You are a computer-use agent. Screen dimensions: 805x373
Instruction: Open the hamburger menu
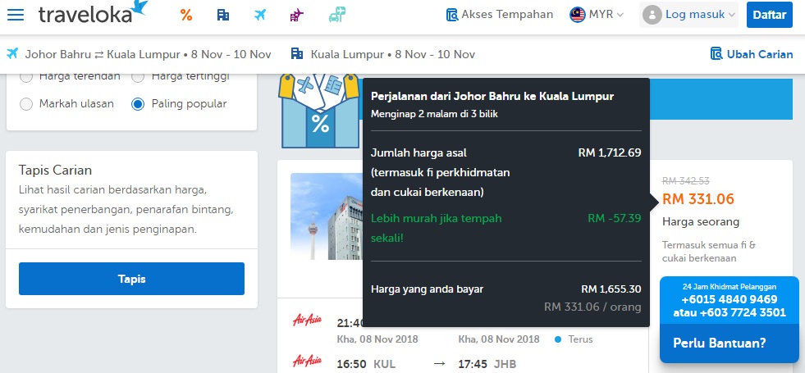(16, 15)
